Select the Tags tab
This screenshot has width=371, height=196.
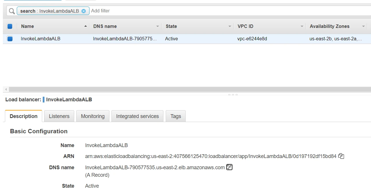tap(176, 116)
